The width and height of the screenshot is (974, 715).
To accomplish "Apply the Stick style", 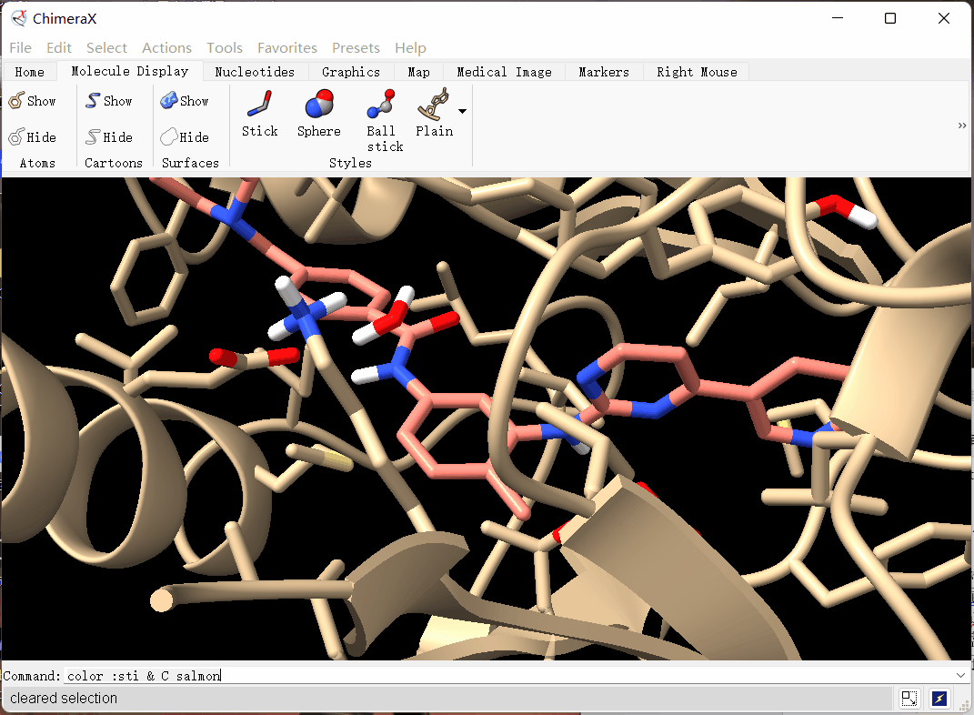I will point(259,115).
